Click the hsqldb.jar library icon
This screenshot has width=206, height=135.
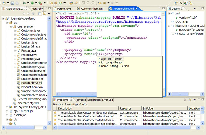coord(10,115)
